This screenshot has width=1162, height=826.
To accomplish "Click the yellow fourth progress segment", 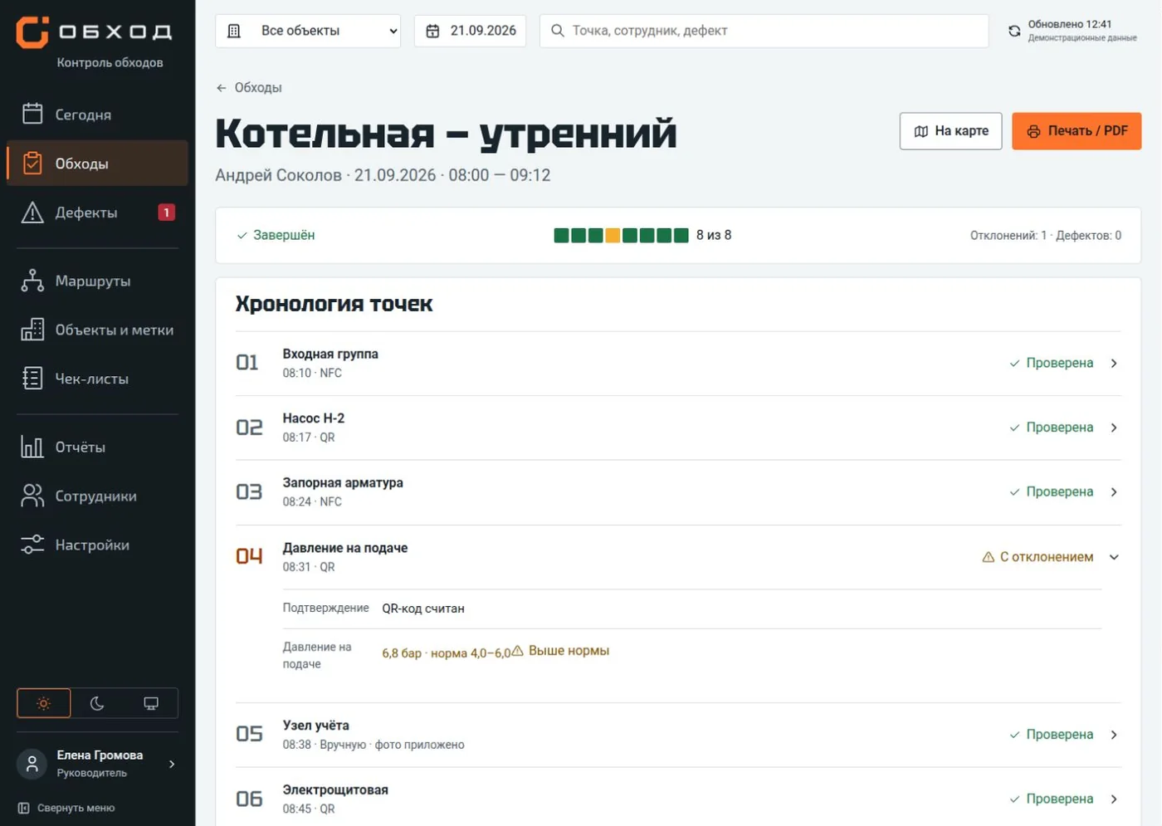I will (x=613, y=236).
